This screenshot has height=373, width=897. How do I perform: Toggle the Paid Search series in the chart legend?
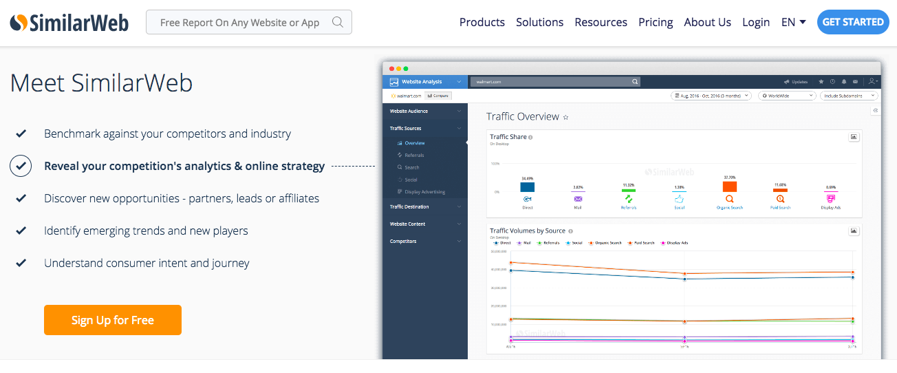coord(642,243)
